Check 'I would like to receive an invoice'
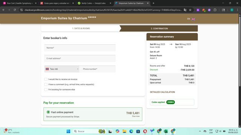The image size is (241, 135). click(x=46, y=79)
